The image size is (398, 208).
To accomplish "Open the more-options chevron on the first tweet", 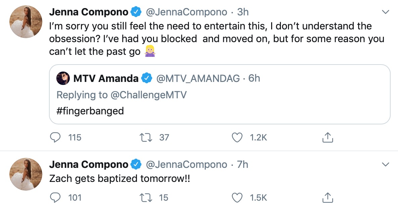I will pyautogui.click(x=386, y=12).
